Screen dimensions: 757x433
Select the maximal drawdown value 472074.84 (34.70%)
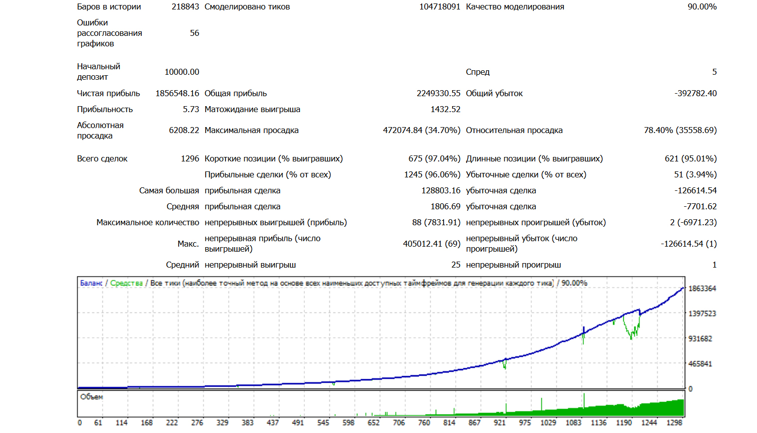[422, 130]
